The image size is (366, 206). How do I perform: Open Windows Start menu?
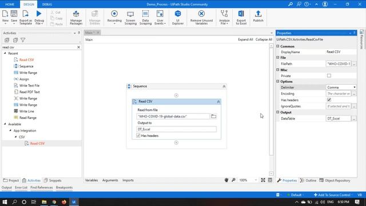click(x=5, y=202)
